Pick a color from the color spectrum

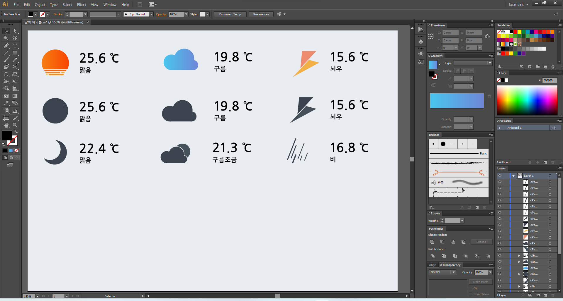pos(527,100)
